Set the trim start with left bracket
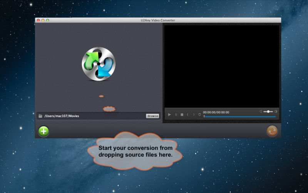The image size is (308, 193). point(187,114)
